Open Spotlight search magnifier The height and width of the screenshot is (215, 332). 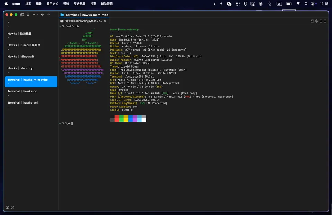(x=306, y=4)
